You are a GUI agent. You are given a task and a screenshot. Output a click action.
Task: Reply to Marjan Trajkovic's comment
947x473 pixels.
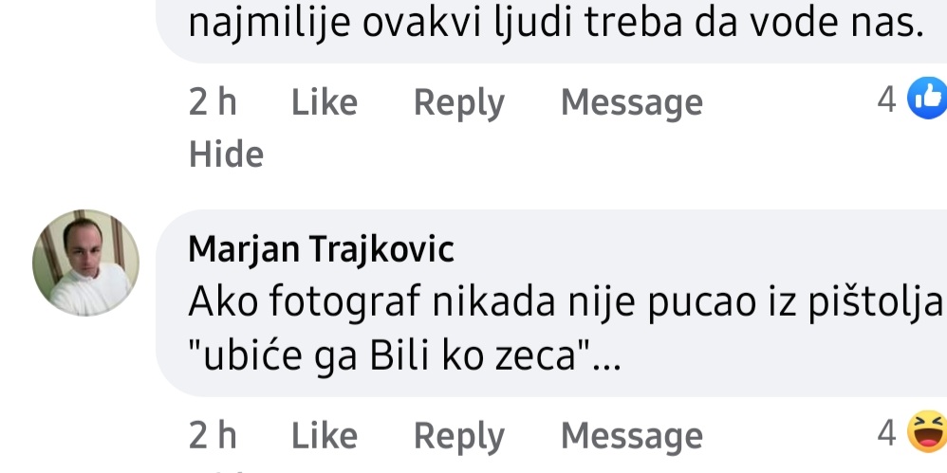(x=459, y=436)
